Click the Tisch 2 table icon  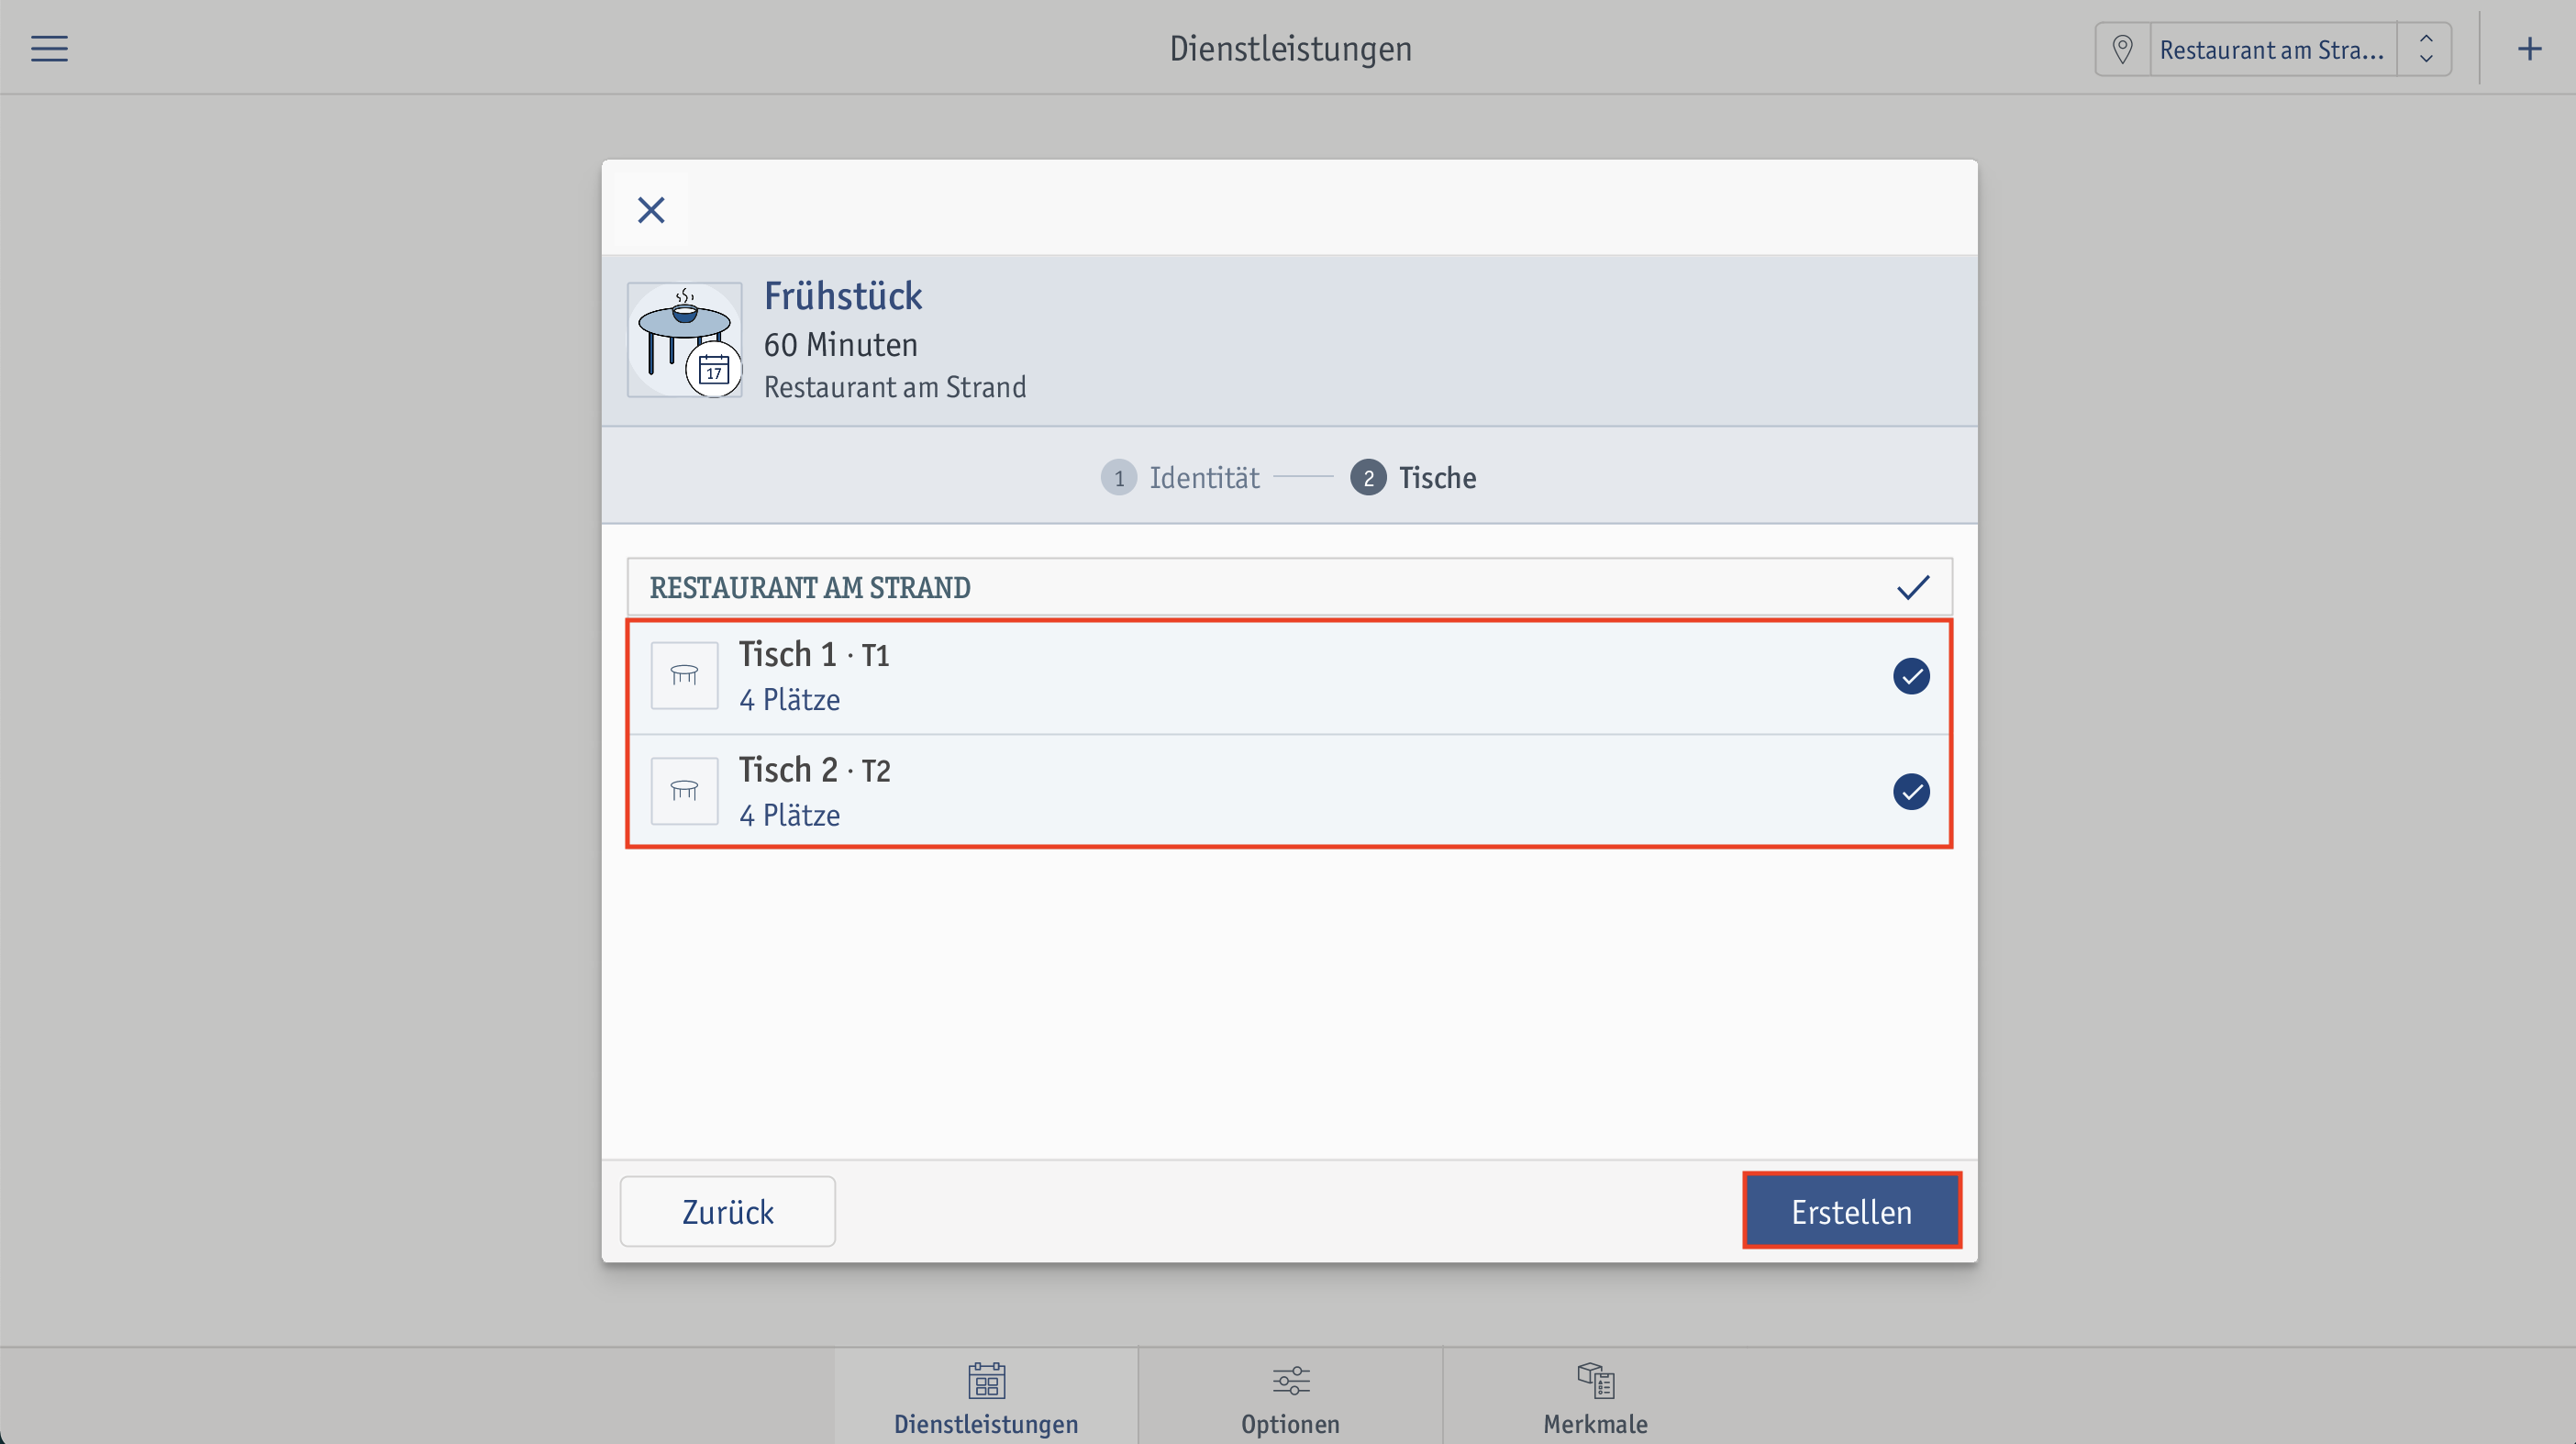pos(684,791)
